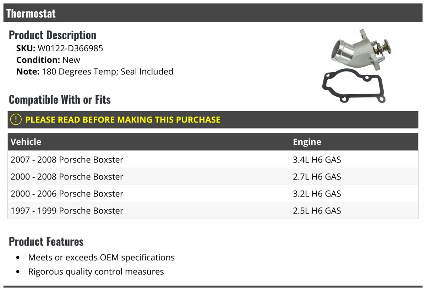The image size is (426, 291).
Task: Select the 2000 - 2008 Porsche Boxster row
Action: [x=67, y=177]
